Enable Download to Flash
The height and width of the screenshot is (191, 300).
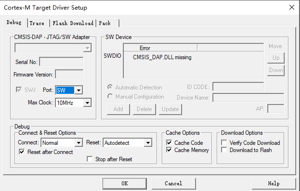click(224, 150)
